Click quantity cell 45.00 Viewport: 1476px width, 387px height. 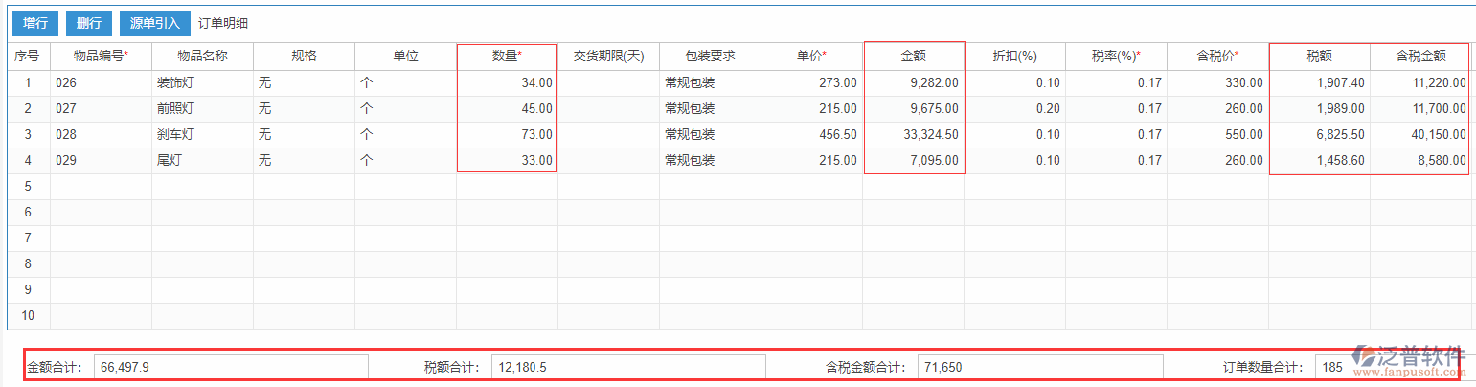[x=507, y=109]
